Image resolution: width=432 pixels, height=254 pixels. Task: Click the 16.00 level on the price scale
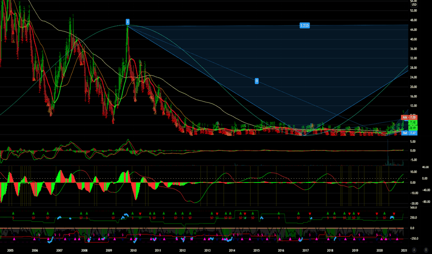point(413,97)
